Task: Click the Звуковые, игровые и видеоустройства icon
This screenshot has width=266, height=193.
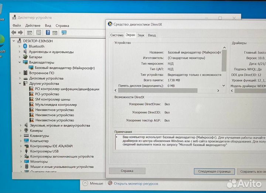Action: [26, 125]
